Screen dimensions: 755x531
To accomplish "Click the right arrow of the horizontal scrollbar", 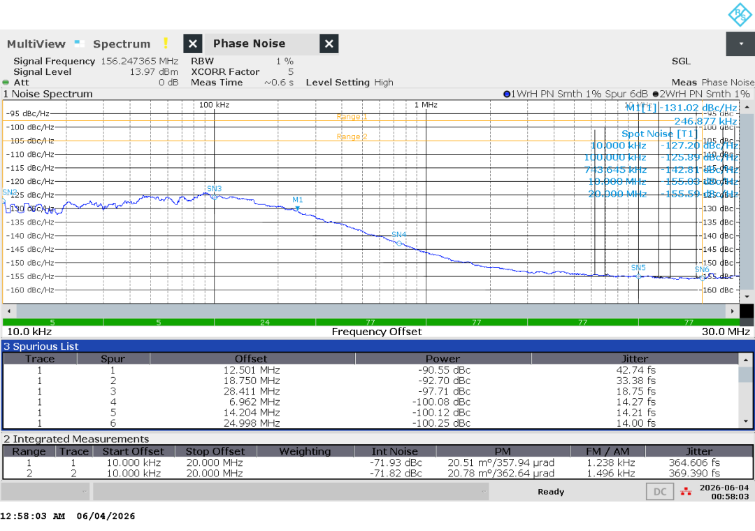I will [733, 311].
